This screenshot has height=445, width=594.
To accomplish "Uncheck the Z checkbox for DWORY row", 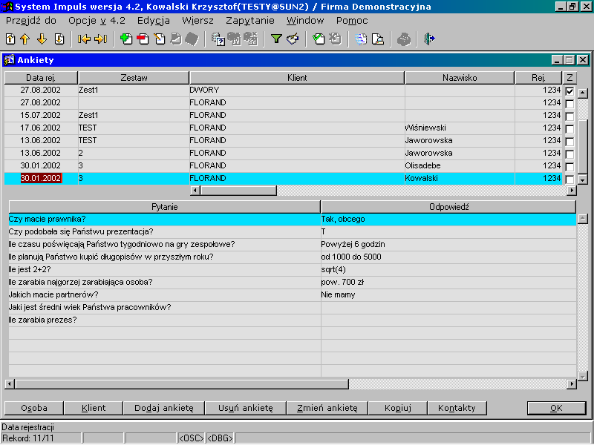I will [x=569, y=91].
